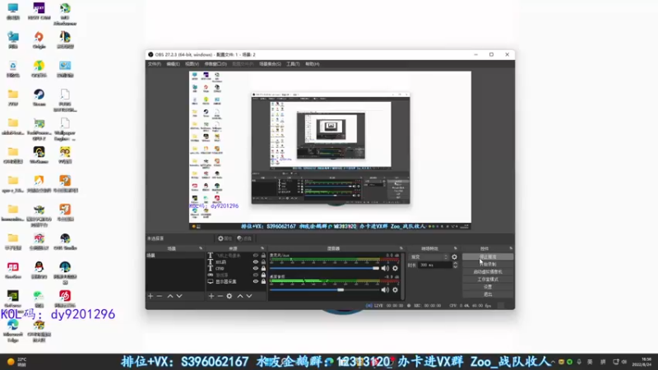The width and height of the screenshot is (658, 370).
Task: Add a new scene with plus icon
Action: [151, 296]
